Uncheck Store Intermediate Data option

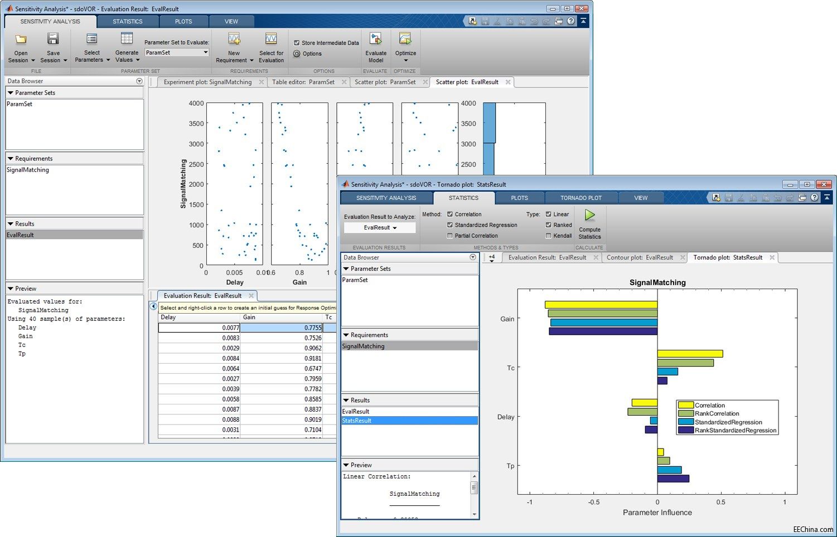(x=296, y=42)
